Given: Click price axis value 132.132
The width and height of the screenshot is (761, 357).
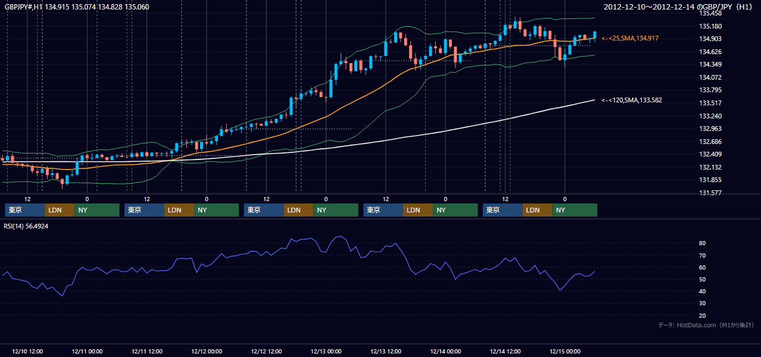Looking at the screenshot, I should [711, 167].
